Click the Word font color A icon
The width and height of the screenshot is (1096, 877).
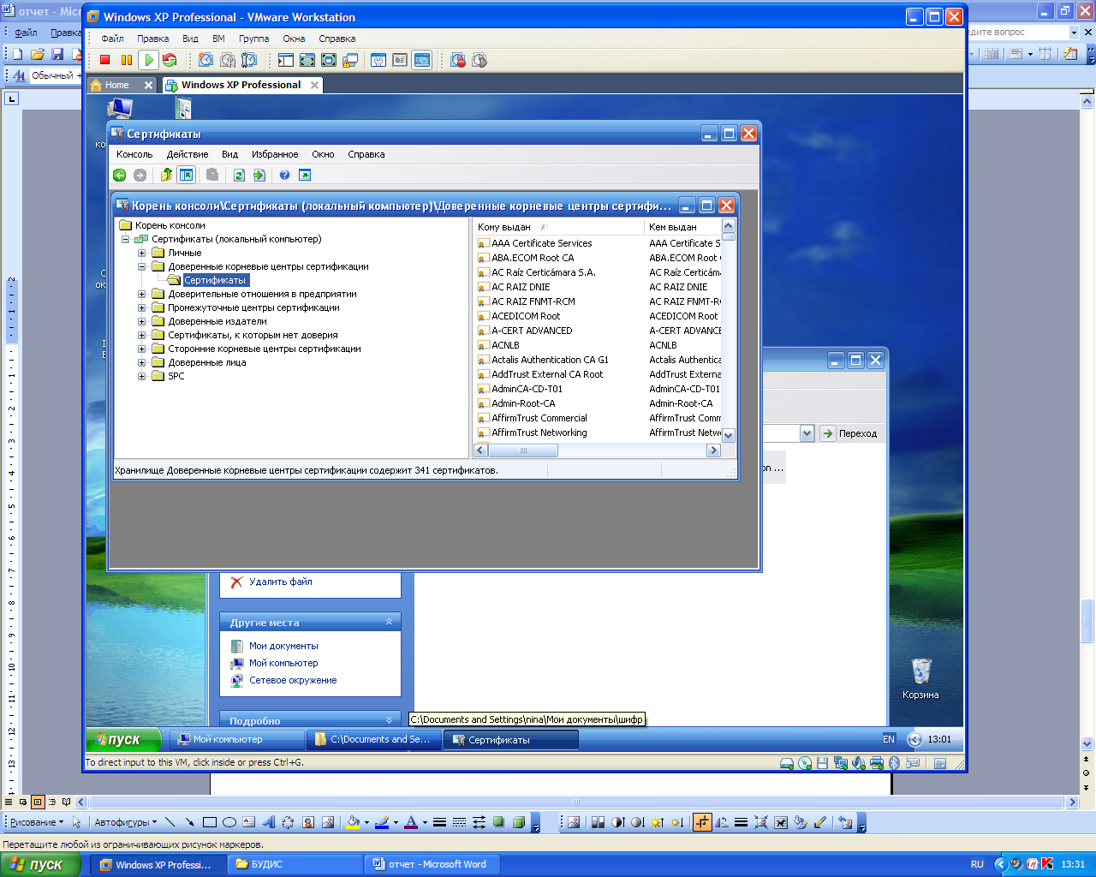click(x=411, y=822)
